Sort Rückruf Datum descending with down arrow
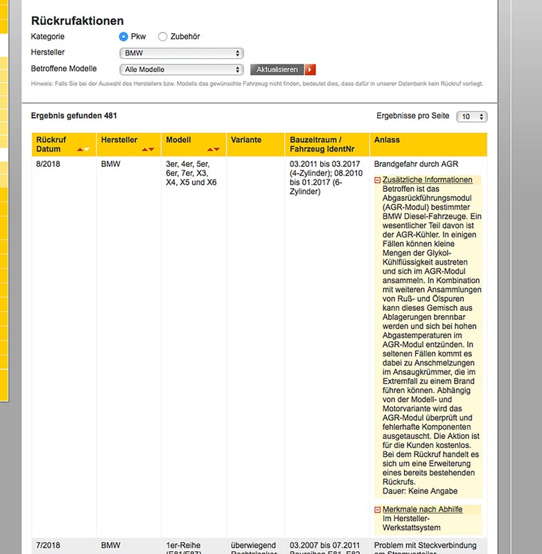This screenshot has height=554, width=542. tap(86, 150)
